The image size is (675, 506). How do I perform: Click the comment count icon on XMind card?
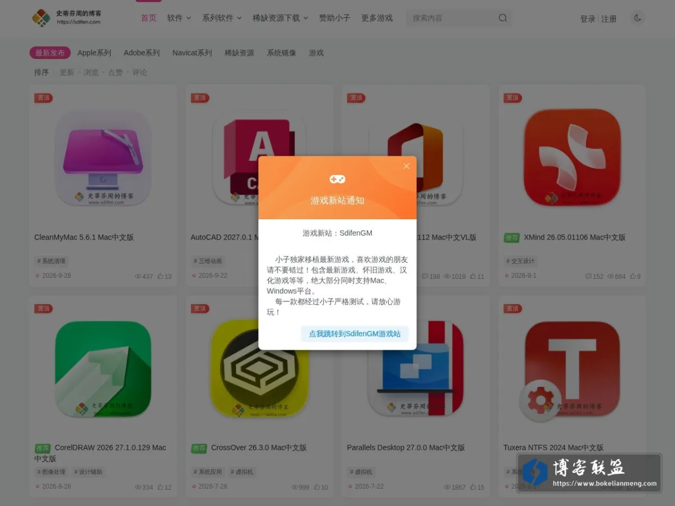pos(588,276)
